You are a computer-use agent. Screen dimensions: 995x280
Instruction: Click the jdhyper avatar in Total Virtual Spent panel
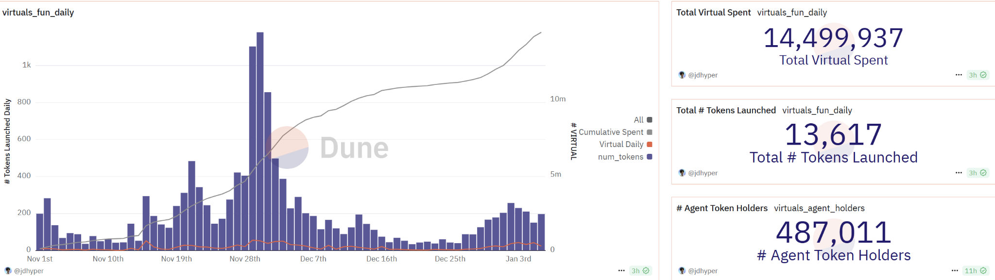coord(682,75)
